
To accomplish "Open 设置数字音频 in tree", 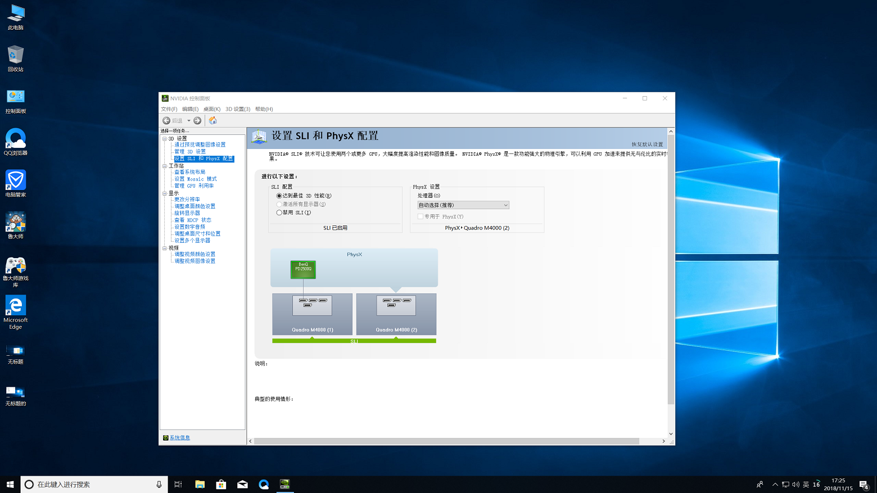I will click(189, 227).
